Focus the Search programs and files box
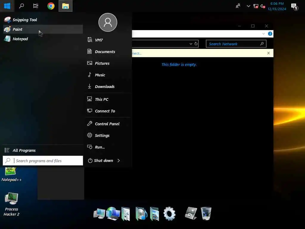Viewport: 305px width, 229px height. click(x=43, y=161)
